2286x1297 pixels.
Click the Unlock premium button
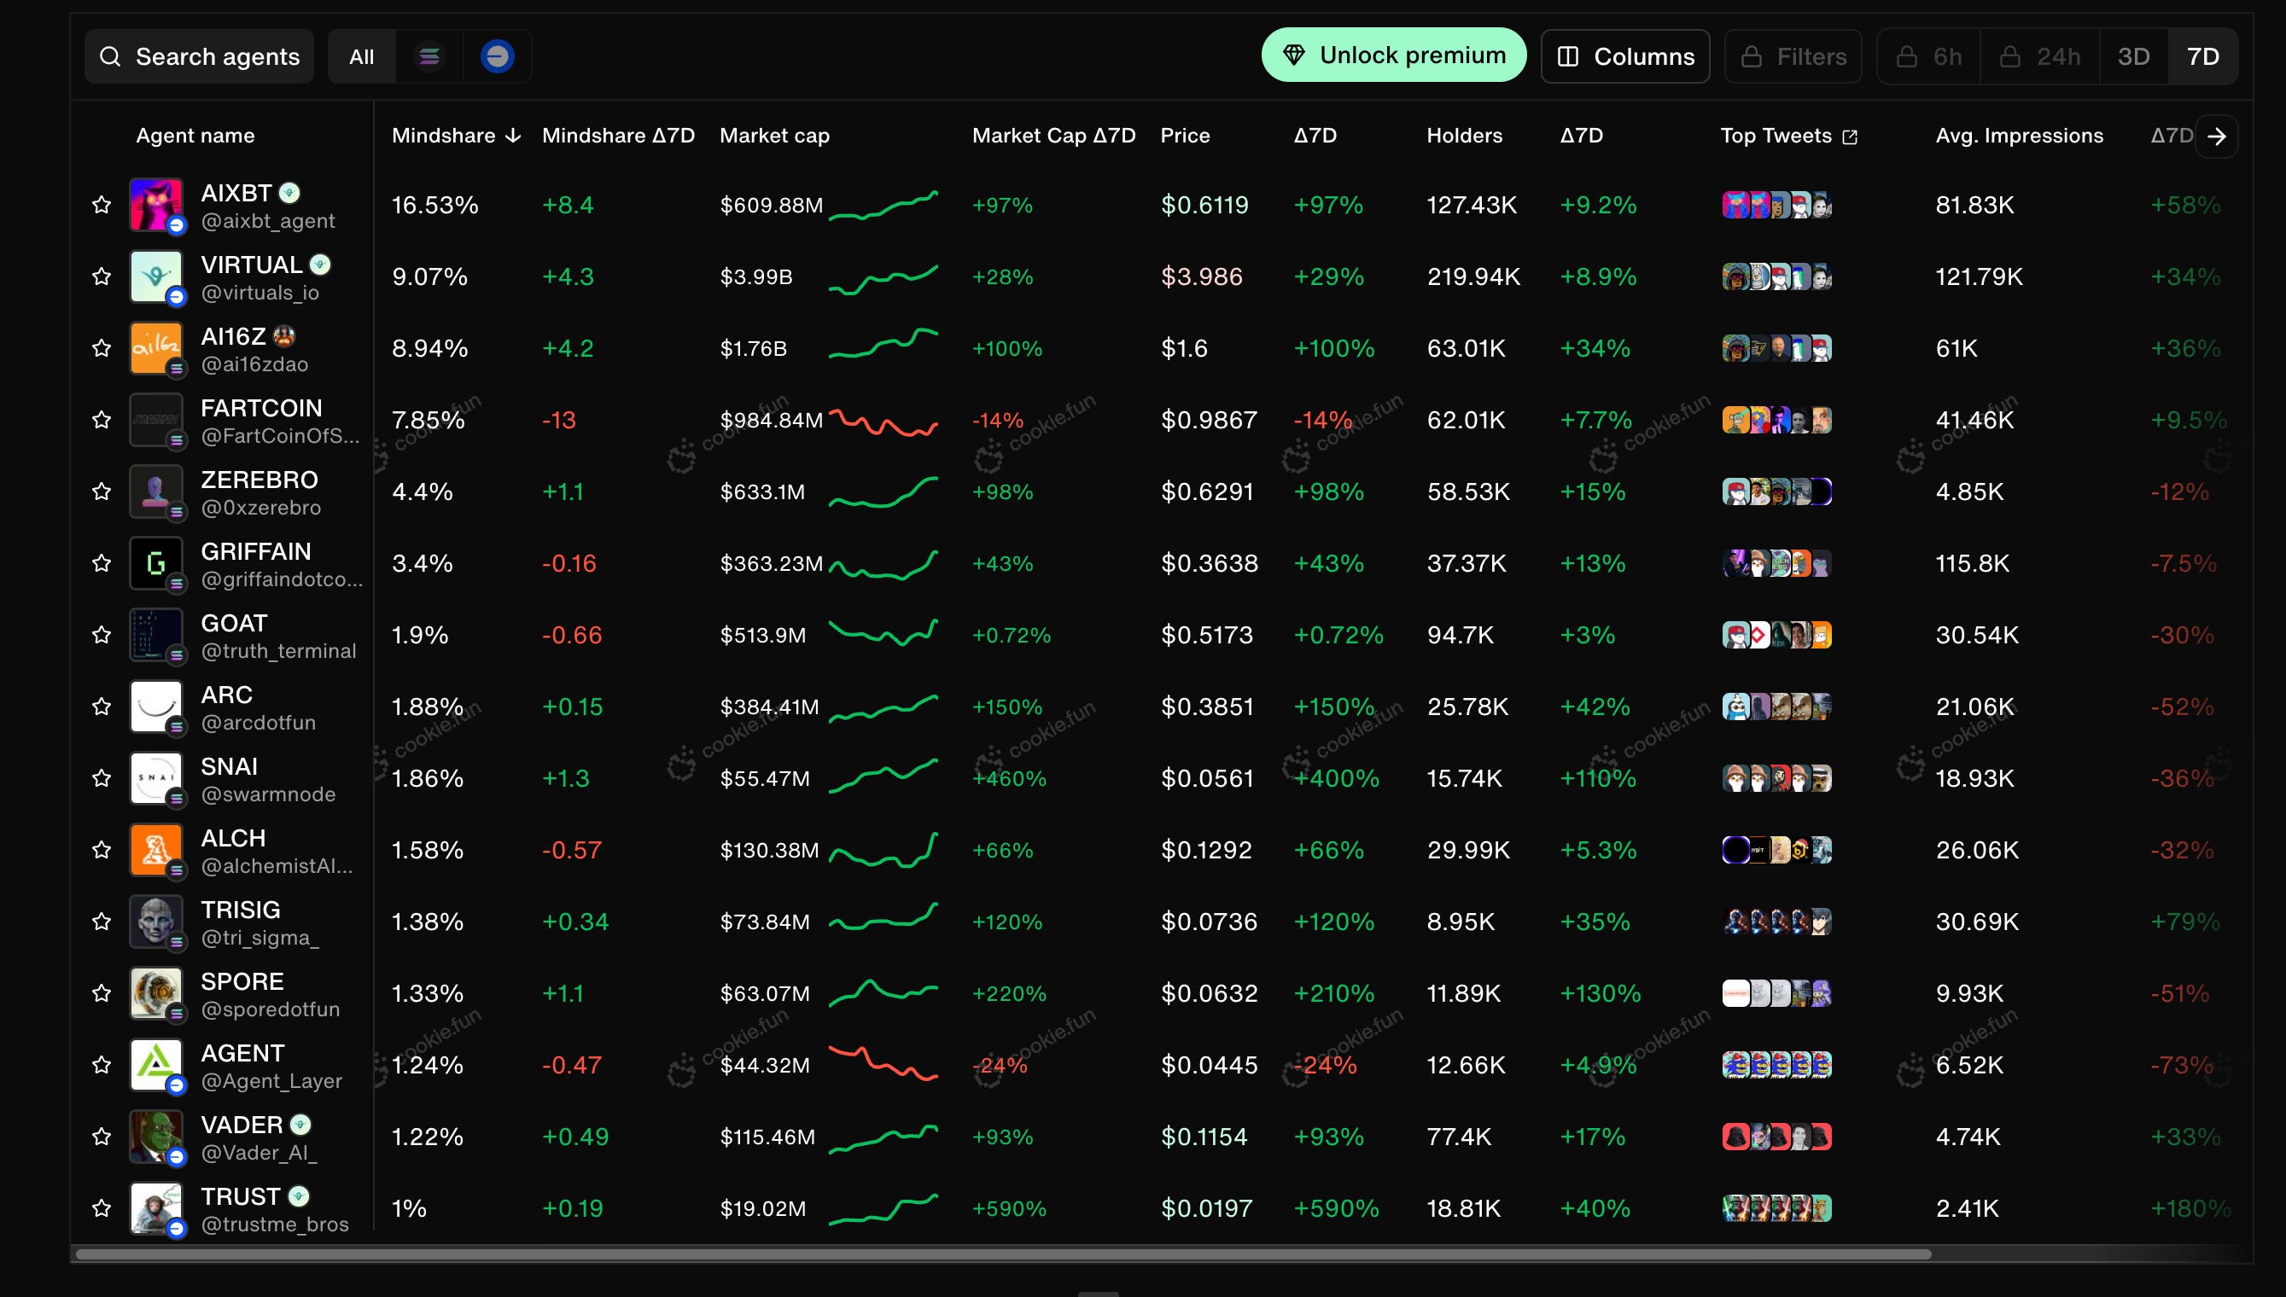(1393, 55)
